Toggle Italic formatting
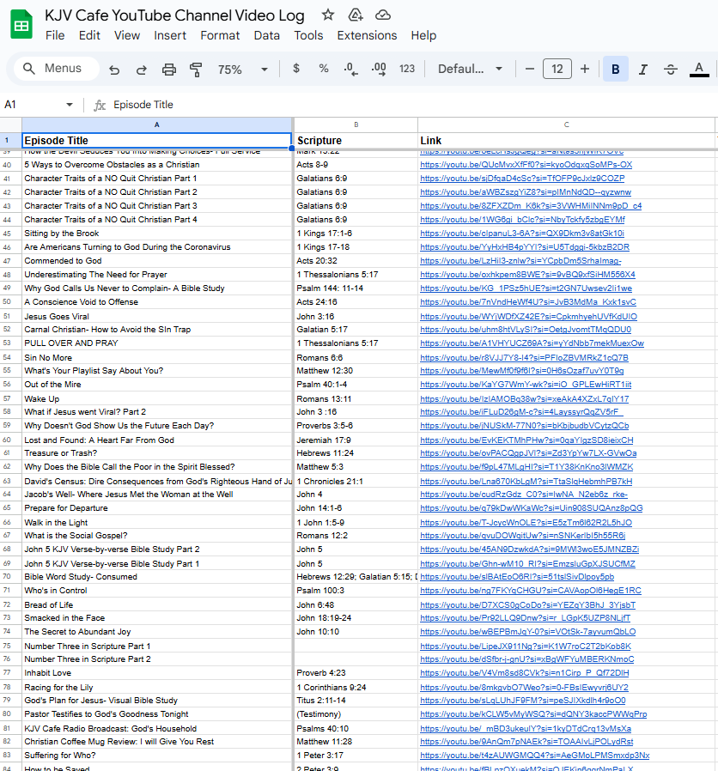The height and width of the screenshot is (771, 718). click(x=642, y=70)
